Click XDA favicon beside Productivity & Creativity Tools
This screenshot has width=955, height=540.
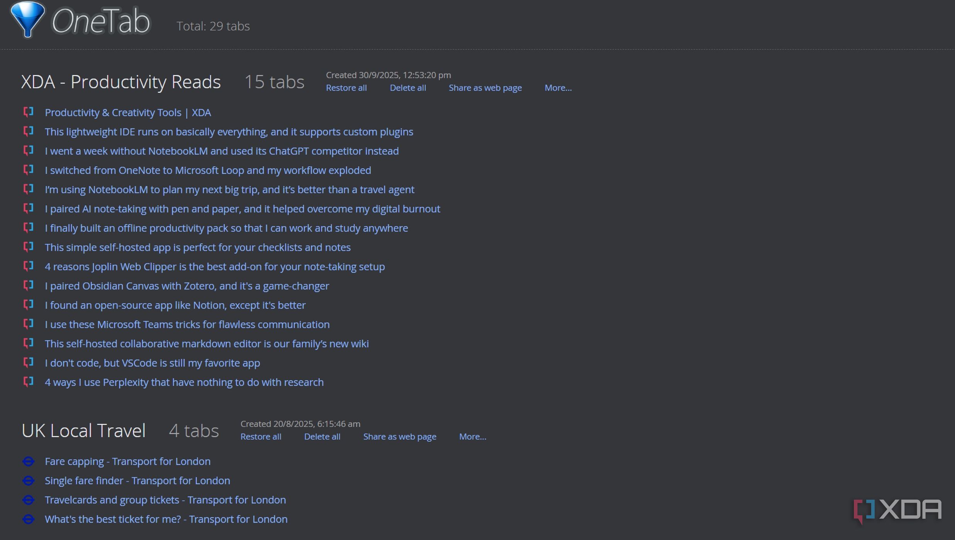coord(28,112)
